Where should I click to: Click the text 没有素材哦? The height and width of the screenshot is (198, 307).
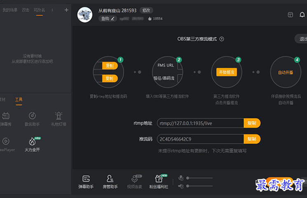point(32,56)
